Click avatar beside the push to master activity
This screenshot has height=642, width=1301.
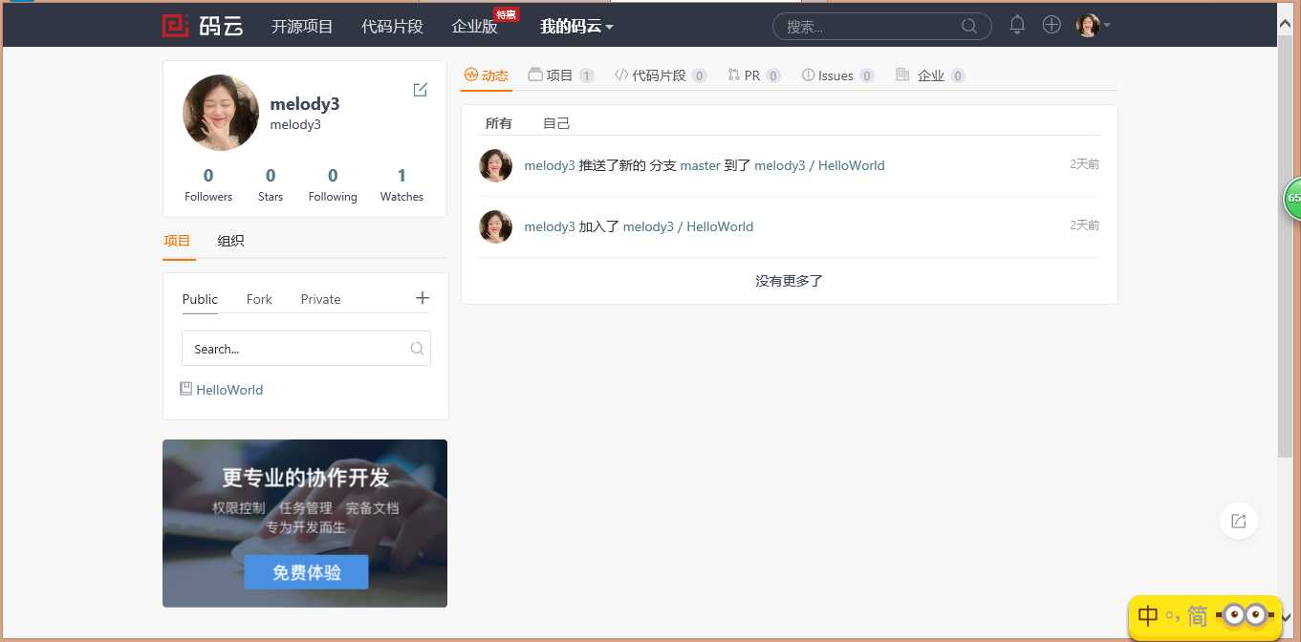(495, 165)
